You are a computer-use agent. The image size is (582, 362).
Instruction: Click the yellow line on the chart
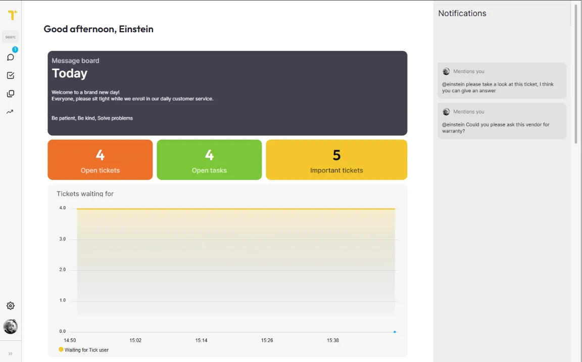pyautogui.click(x=236, y=209)
